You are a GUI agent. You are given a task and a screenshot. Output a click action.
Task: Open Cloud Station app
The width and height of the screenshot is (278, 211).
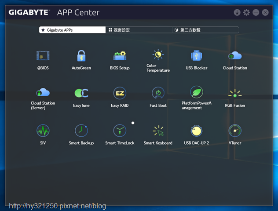point(235,56)
